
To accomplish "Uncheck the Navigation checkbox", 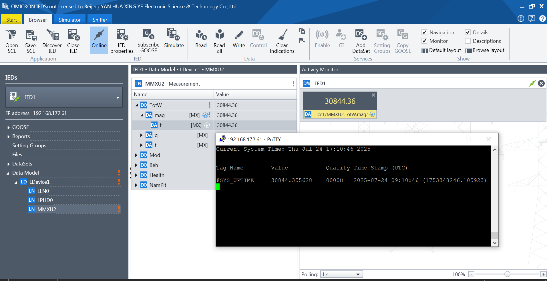I will [425, 33].
